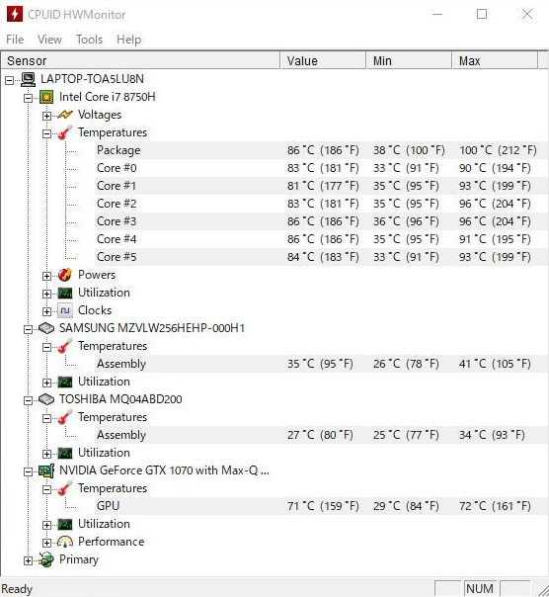Collapse the TOSHIBA MQ04ABD200 drive node

29,400
